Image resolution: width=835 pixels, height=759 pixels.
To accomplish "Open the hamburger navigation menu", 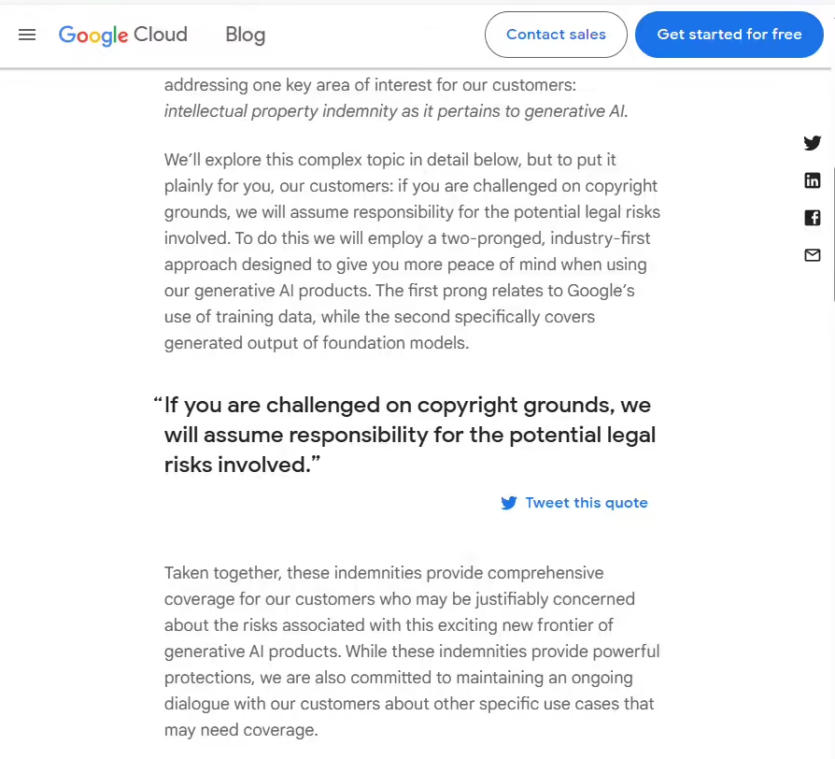I will [x=27, y=35].
